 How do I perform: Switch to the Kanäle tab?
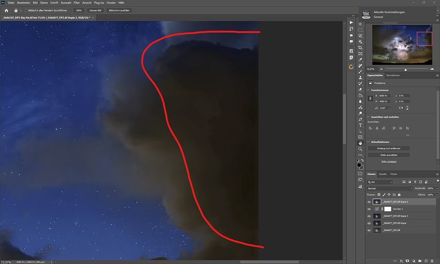click(383, 174)
